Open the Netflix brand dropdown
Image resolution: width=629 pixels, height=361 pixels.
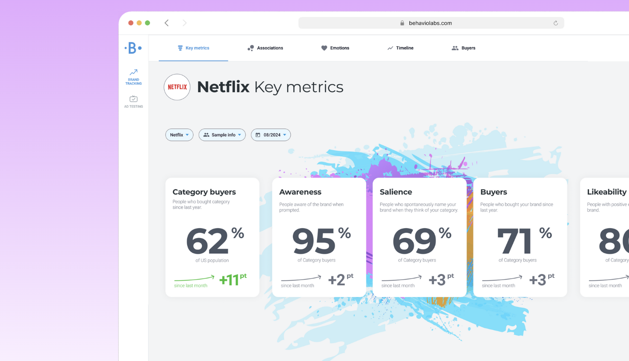179,135
